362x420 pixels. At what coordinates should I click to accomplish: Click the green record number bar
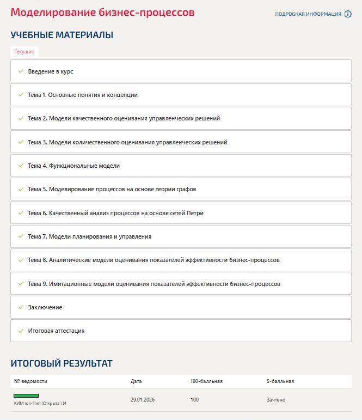click(26, 395)
